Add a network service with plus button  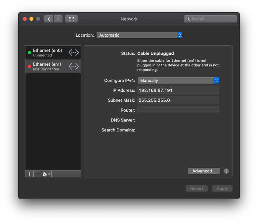[x=30, y=174]
